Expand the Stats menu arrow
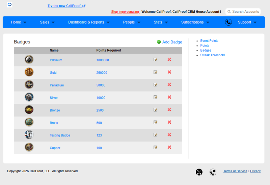The image size is (270, 185). (x=166, y=23)
